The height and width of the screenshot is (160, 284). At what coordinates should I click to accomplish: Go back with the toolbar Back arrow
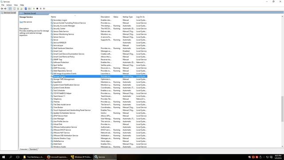[x=2, y=8]
